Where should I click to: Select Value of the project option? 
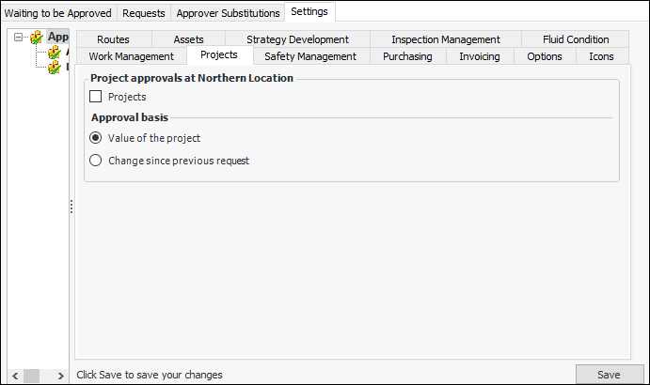95,138
